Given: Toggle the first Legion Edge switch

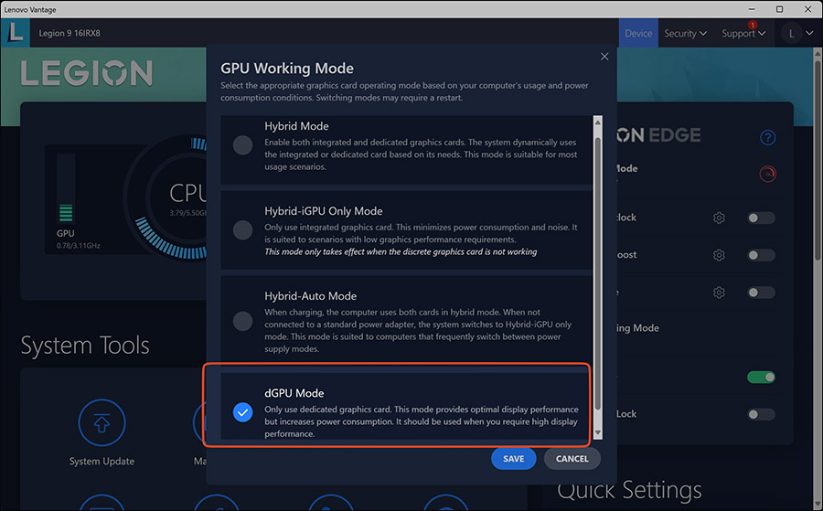Looking at the screenshot, I should (761, 218).
